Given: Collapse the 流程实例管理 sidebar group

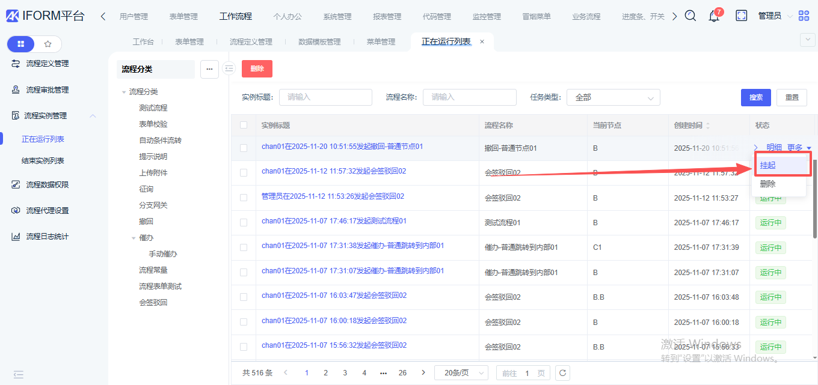Looking at the screenshot, I should [93, 116].
